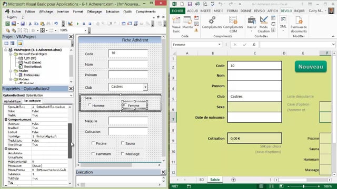
Task: Click the Undo arrow in VBA toolbar
Action: click(56, 24)
